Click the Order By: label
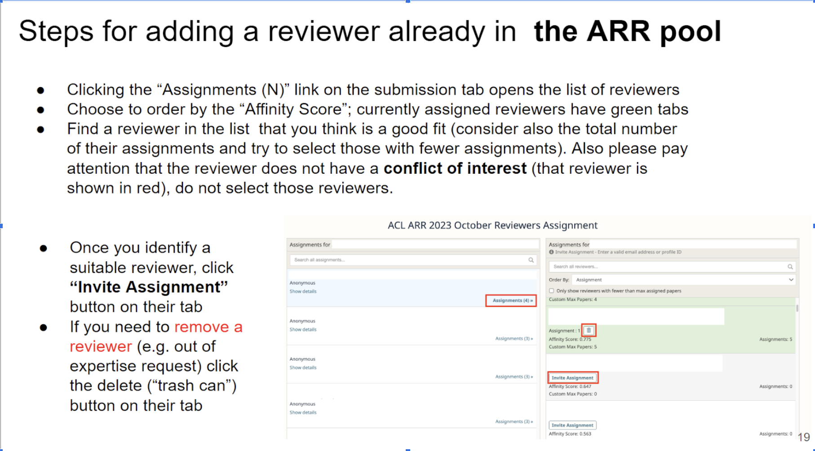This screenshot has height=451, width=815. (x=559, y=279)
